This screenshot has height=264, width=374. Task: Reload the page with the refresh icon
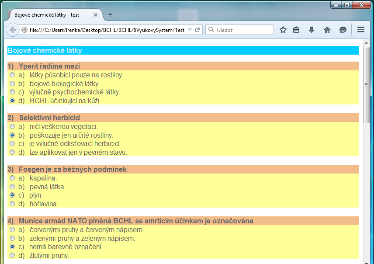coord(197,30)
